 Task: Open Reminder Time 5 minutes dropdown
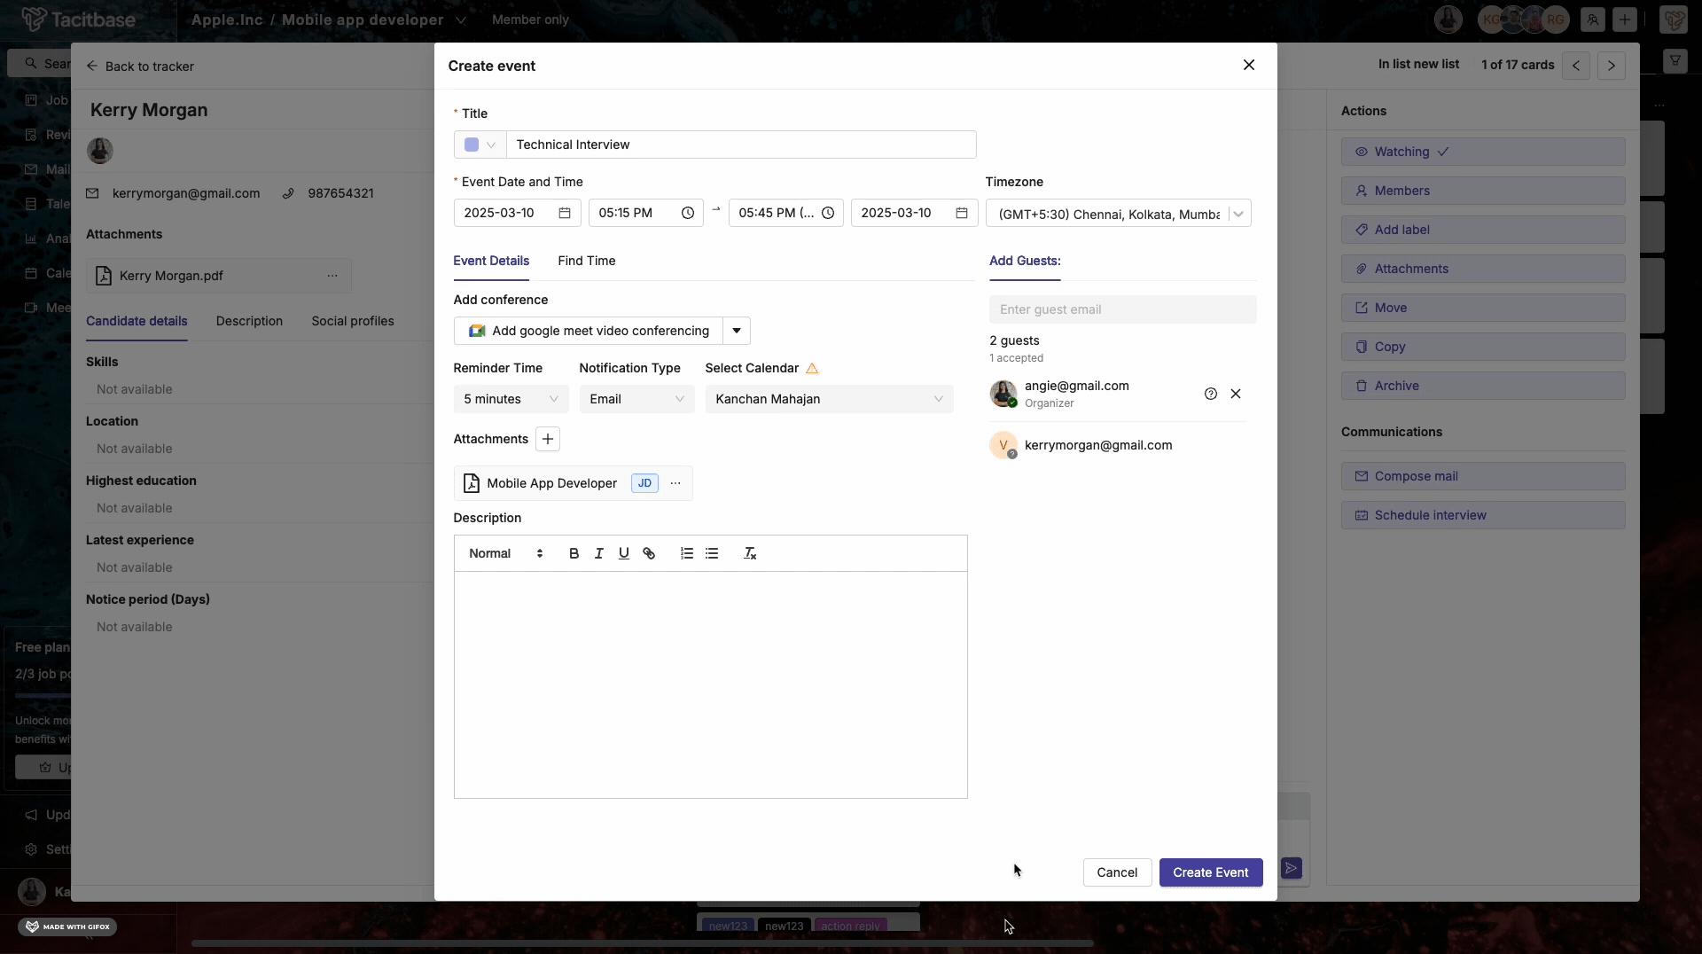pyautogui.click(x=511, y=399)
